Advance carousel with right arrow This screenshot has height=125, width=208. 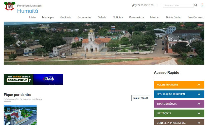click(x=188, y=43)
